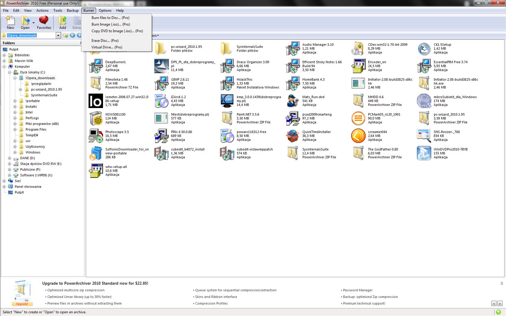Select the The GodFather 0.80 ZIP file
This screenshot has height=316, width=506.
point(377,153)
